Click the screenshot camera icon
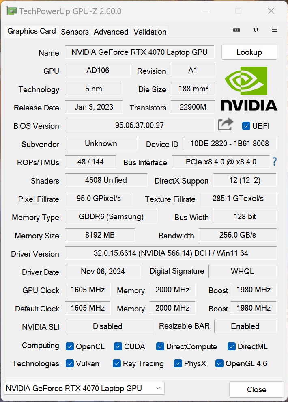This screenshot has width=288, height=402. (236, 30)
